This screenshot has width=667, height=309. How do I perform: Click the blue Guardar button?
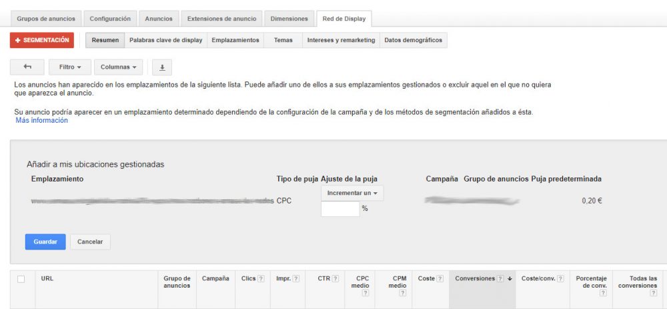[x=45, y=242]
